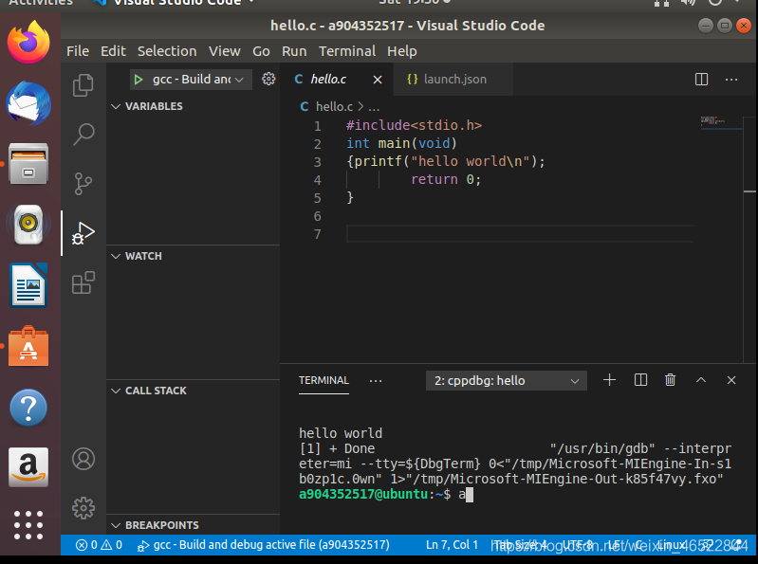Open the Source Control view

click(83, 184)
